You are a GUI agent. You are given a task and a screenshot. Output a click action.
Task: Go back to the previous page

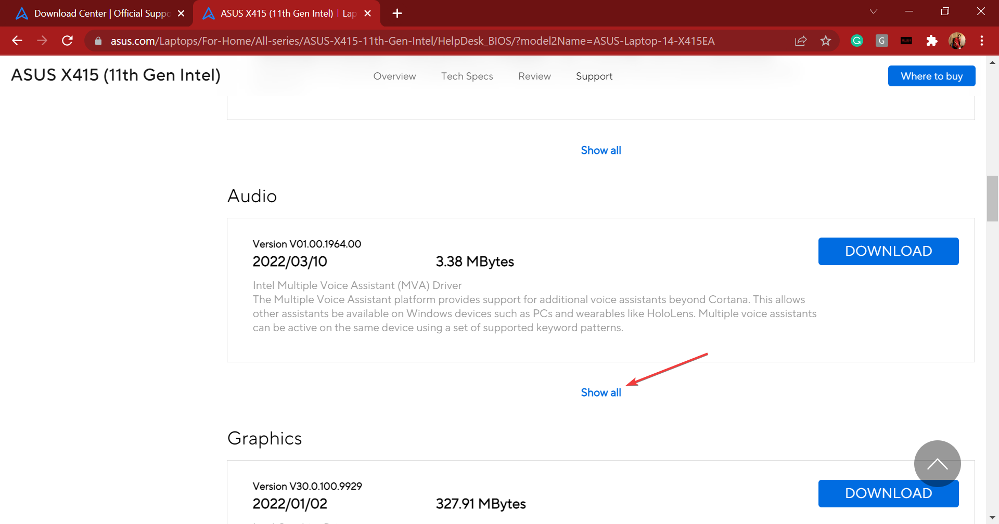click(x=17, y=41)
